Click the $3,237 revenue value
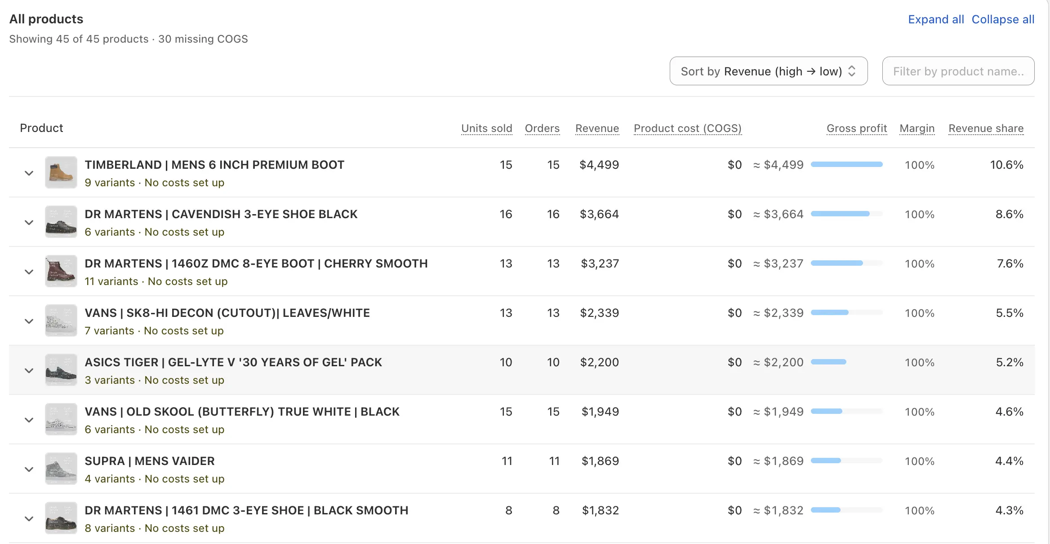The width and height of the screenshot is (1050, 544). (600, 263)
